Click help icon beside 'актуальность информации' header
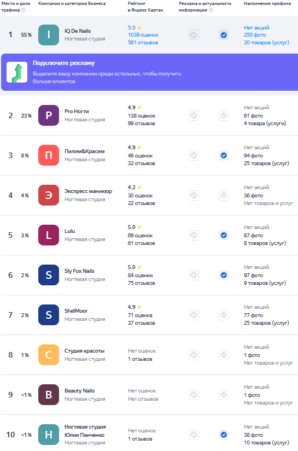298x451 pixels. (211, 10)
